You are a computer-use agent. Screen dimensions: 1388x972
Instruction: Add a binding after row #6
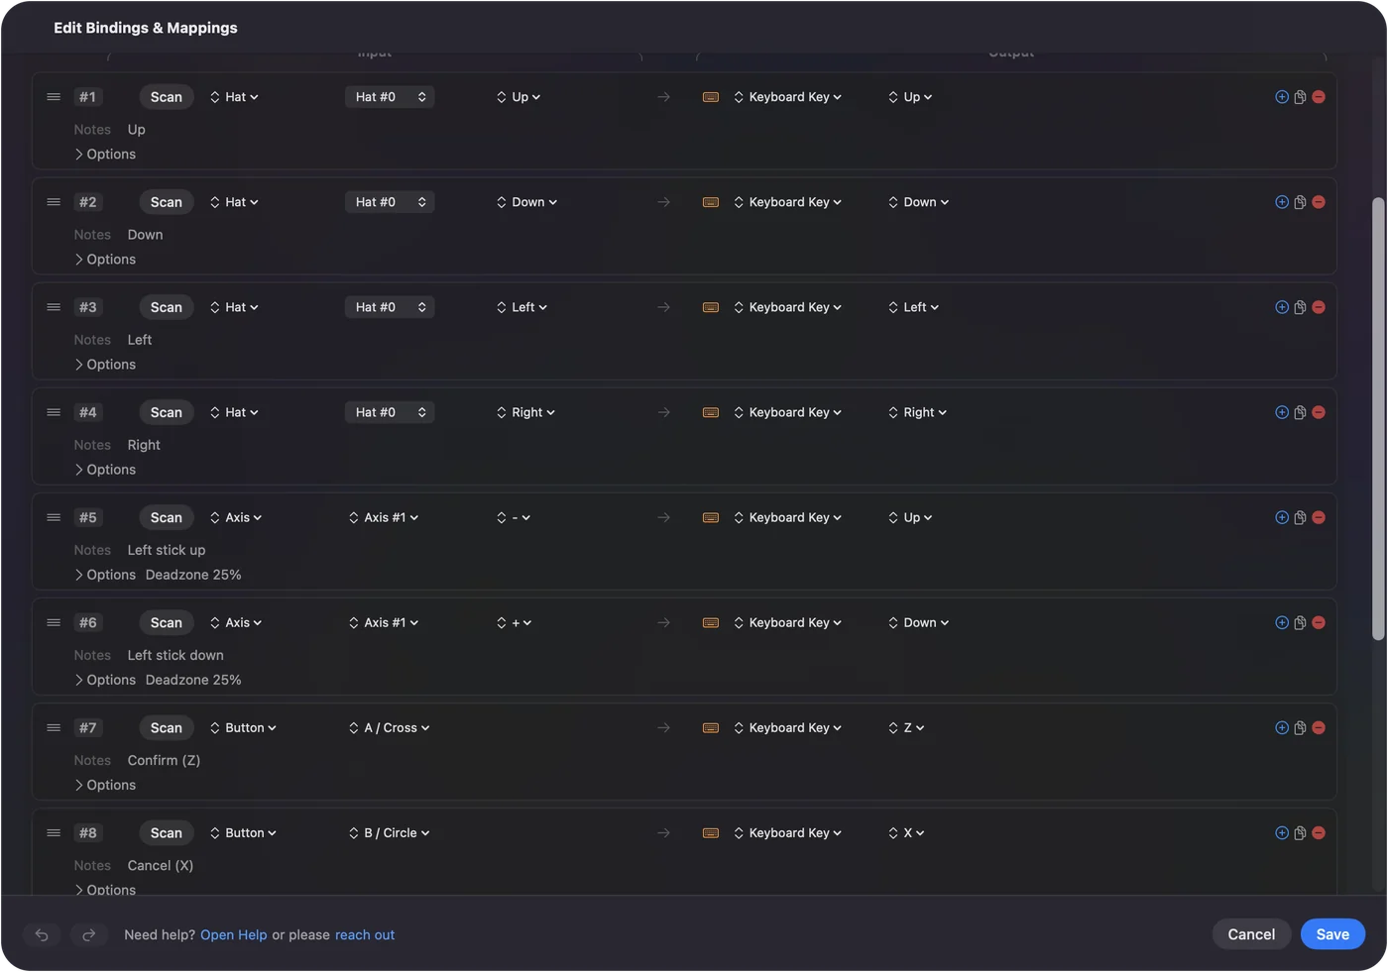click(x=1282, y=622)
